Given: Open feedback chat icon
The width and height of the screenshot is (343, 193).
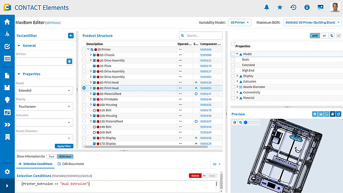Looking at the screenshot, I should click(321, 8).
